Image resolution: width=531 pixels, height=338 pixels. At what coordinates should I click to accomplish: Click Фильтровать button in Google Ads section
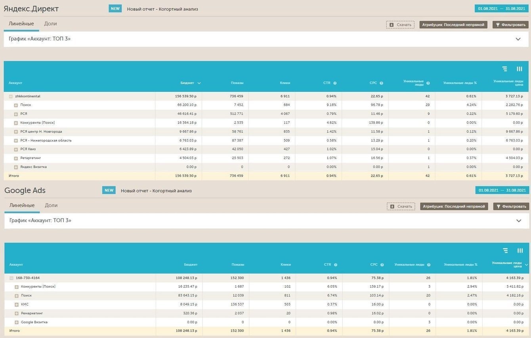click(x=511, y=206)
